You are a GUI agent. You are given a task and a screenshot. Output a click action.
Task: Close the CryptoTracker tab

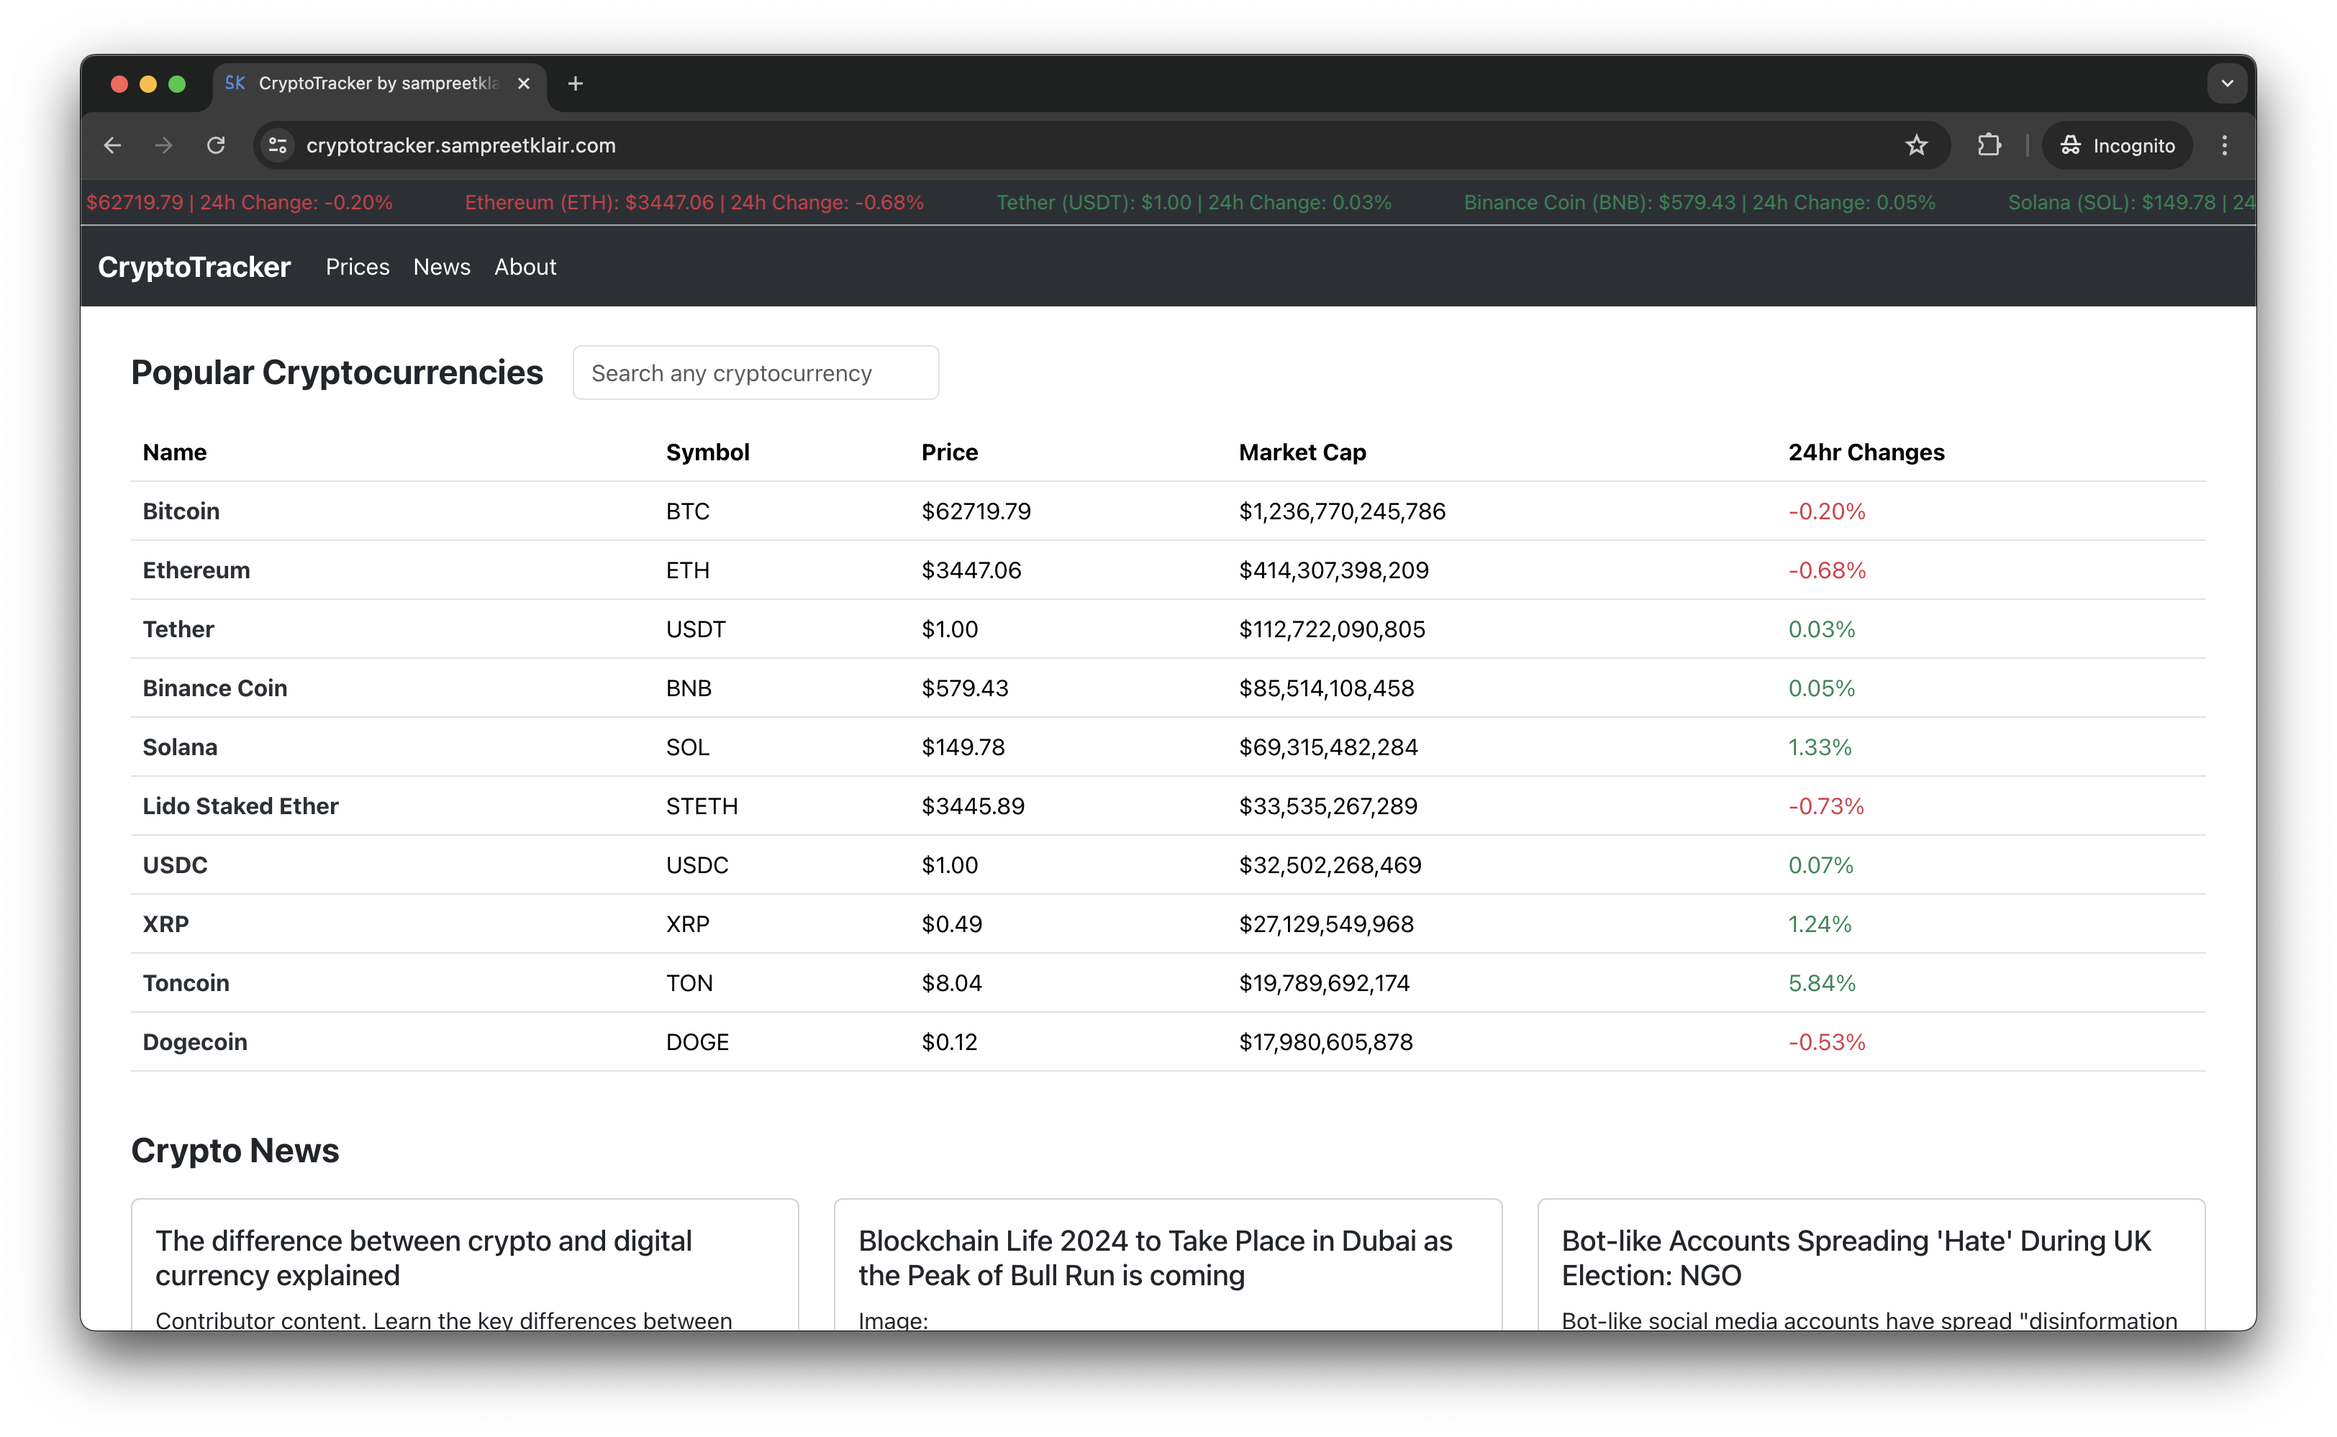[524, 83]
